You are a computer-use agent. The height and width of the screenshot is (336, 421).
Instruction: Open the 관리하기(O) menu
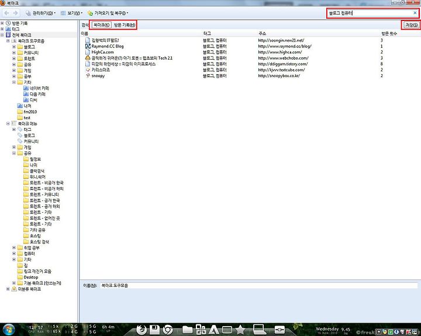coord(41,13)
